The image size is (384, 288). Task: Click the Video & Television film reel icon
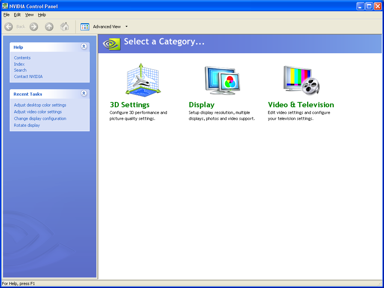(x=301, y=80)
